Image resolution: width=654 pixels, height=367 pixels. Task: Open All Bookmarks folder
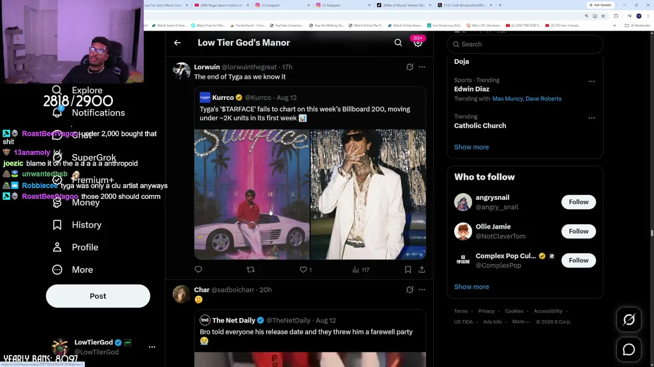637,25
